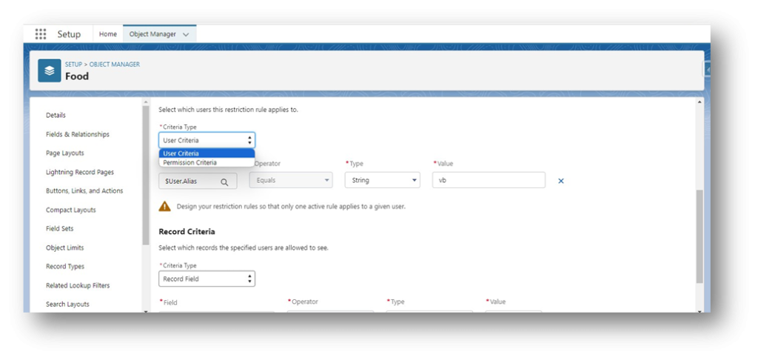Switch to the Home tab
The height and width of the screenshot is (360, 758).
point(108,34)
